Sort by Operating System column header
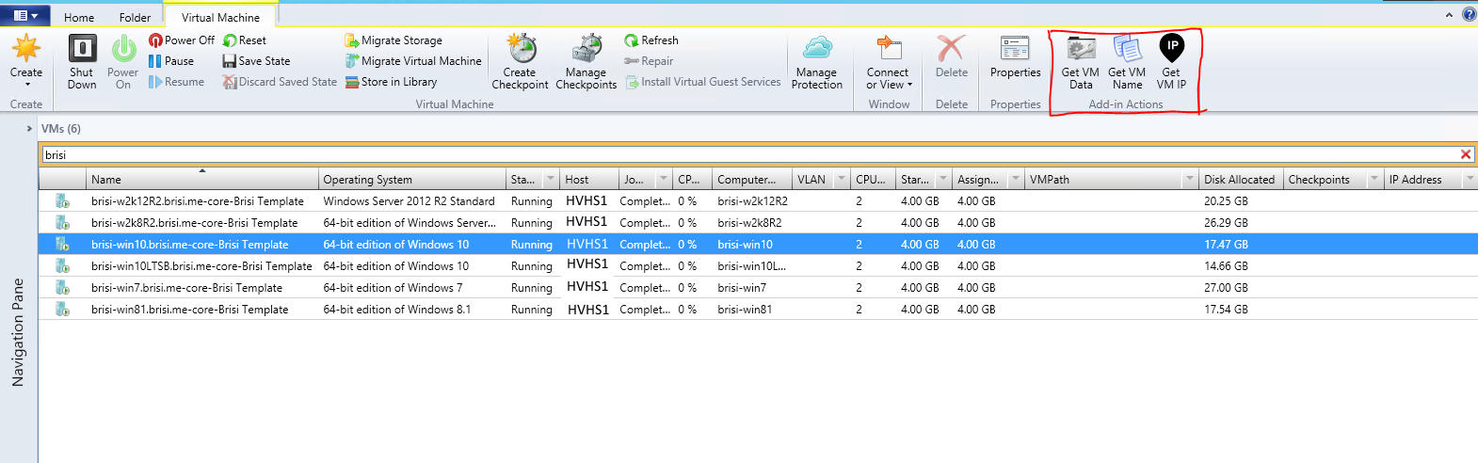Image resolution: width=1478 pixels, height=463 pixels. pyautogui.click(x=412, y=179)
